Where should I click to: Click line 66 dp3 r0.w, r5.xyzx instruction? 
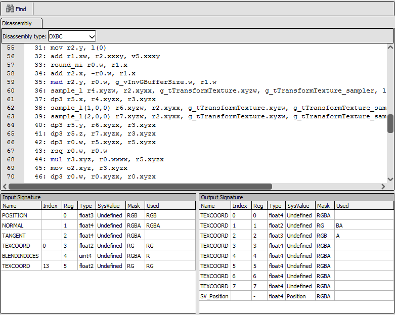95,142
